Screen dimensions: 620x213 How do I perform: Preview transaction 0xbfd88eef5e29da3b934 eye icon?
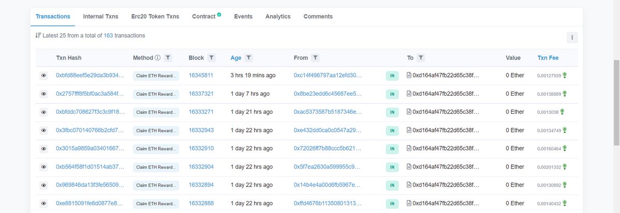click(x=44, y=75)
